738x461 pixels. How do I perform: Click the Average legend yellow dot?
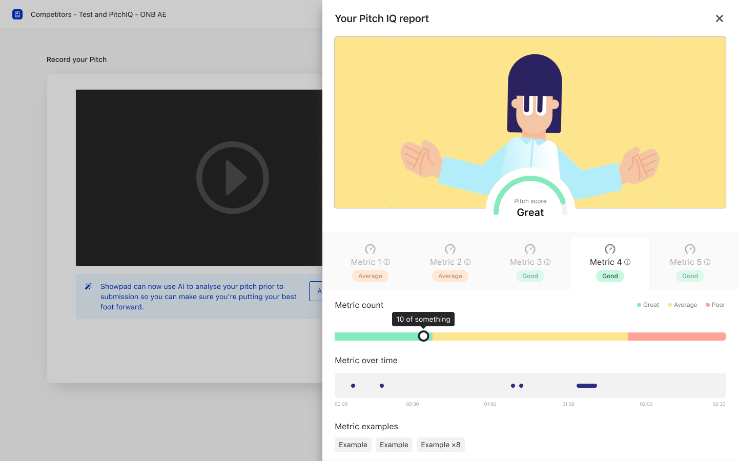point(670,305)
